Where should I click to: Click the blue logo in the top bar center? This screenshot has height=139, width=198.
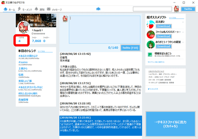click(98, 9)
